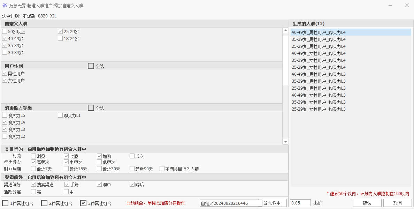Toggle the 手猜 channel checkbox

click(67, 185)
